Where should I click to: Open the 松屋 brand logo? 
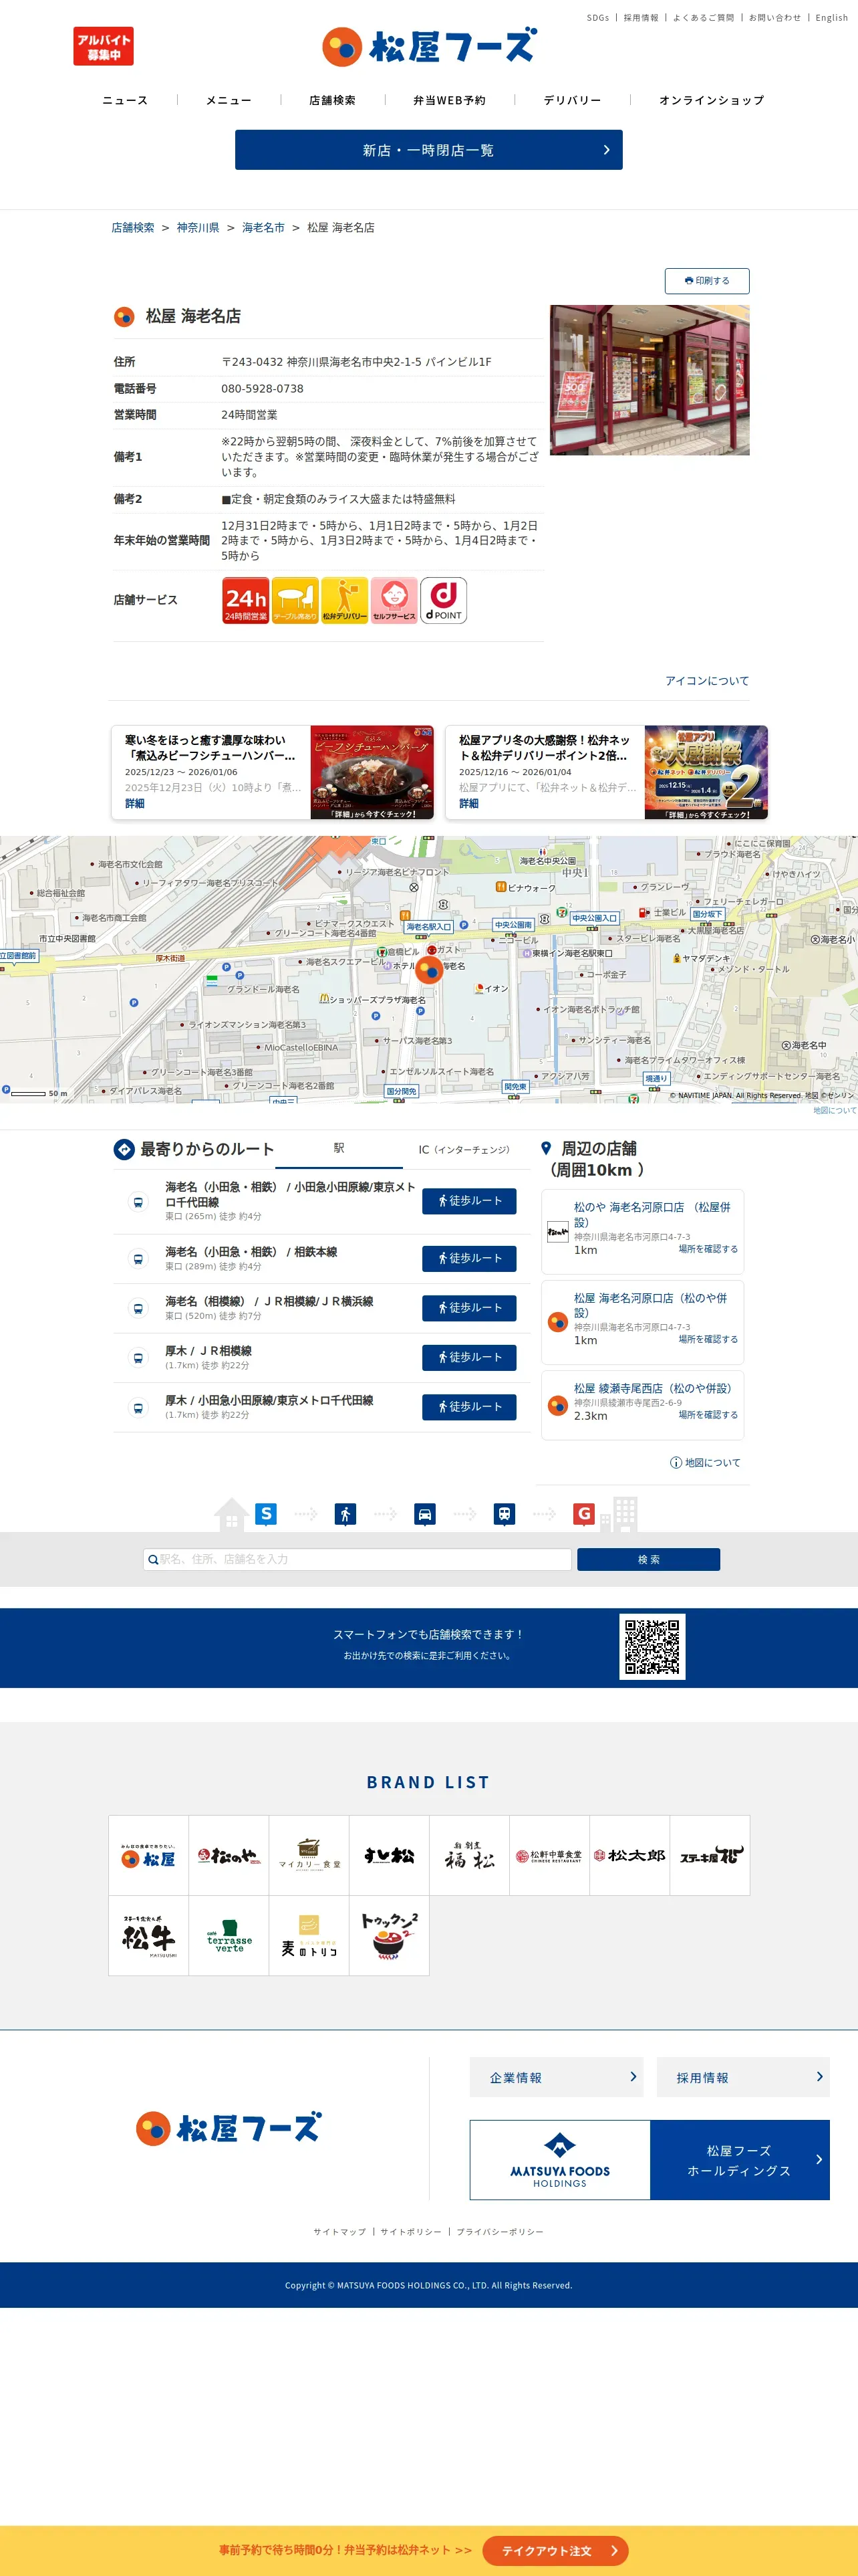(149, 1856)
